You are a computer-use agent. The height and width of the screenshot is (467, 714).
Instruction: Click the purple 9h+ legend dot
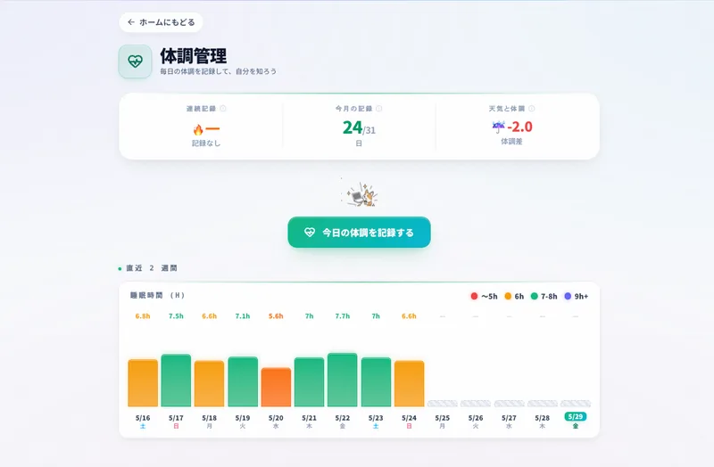pos(568,296)
